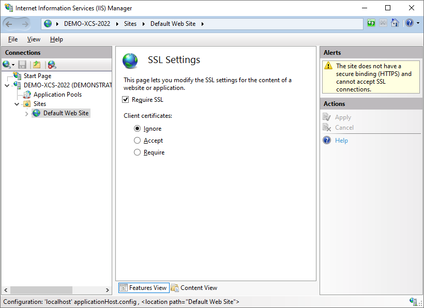424x308 pixels.
Task: Open the Help question mark toolbar icon
Action: coord(410,23)
